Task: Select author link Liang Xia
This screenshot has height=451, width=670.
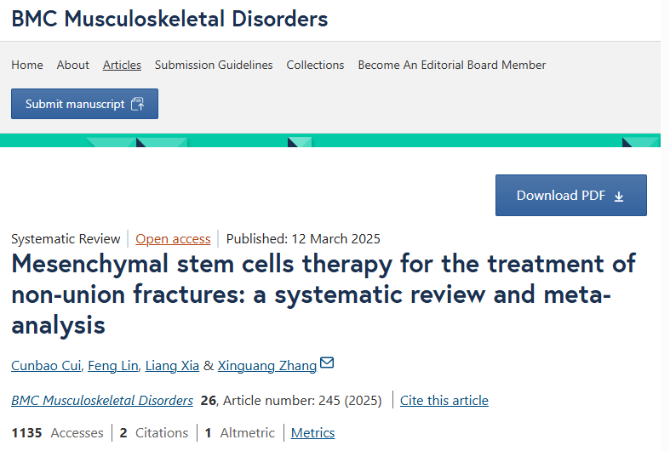Action: coord(172,366)
